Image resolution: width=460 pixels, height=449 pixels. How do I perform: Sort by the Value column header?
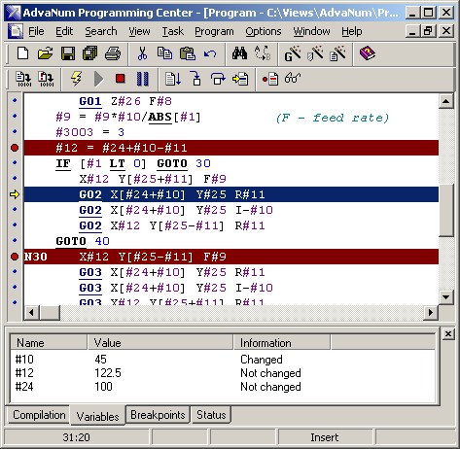[160, 343]
